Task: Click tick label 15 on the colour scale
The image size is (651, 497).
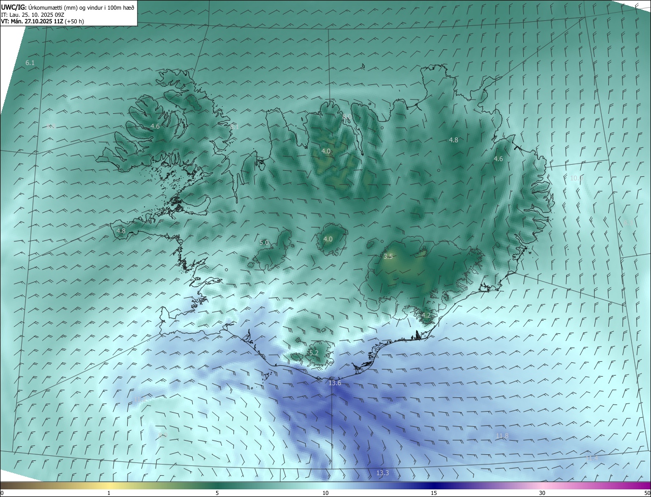Action: point(434,493)
